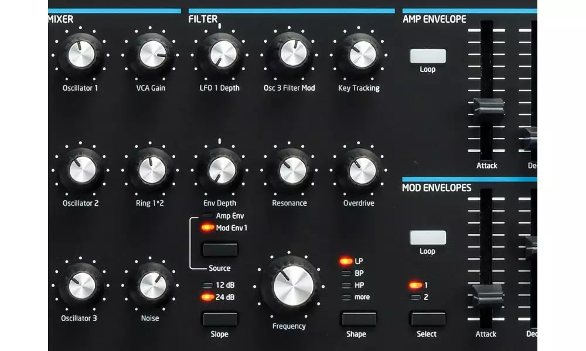Click the Oscillator 2 mixer knob

click(x=81, y=170)
